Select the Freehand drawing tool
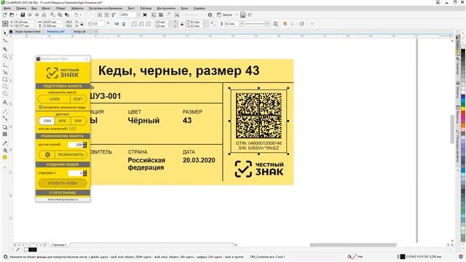This screenshot has width=466, height=262. tap(5, 65)
